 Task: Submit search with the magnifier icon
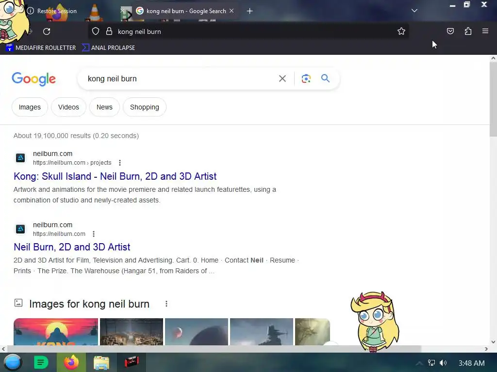click(325, 78)
